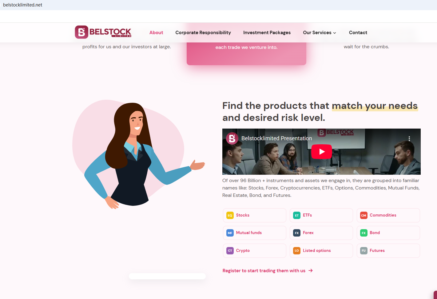This screenshot has height=299, width=437.
Task: Open the Contact page
Action: point(358,33)
